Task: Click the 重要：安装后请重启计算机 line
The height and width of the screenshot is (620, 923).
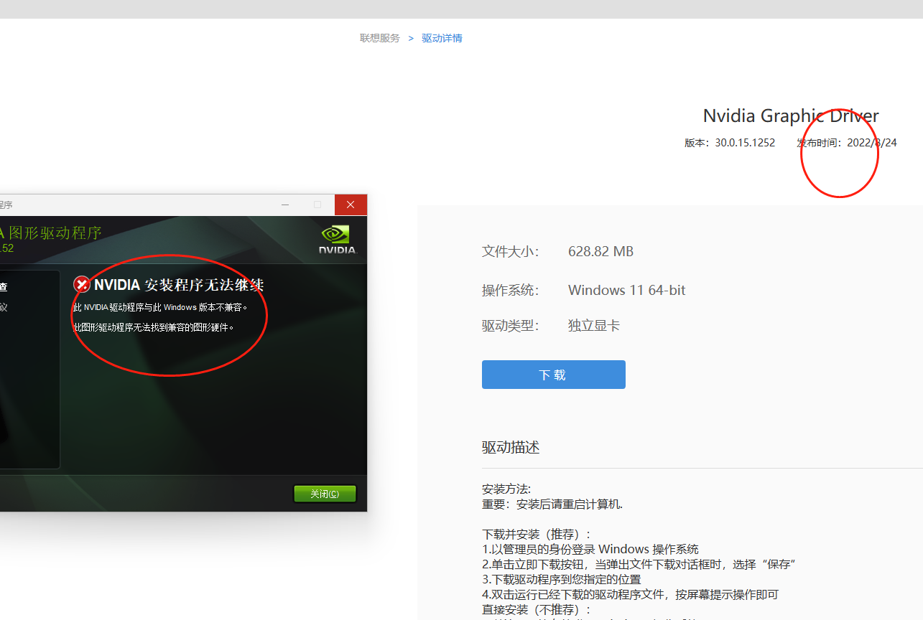Action: tap(552, 504)
